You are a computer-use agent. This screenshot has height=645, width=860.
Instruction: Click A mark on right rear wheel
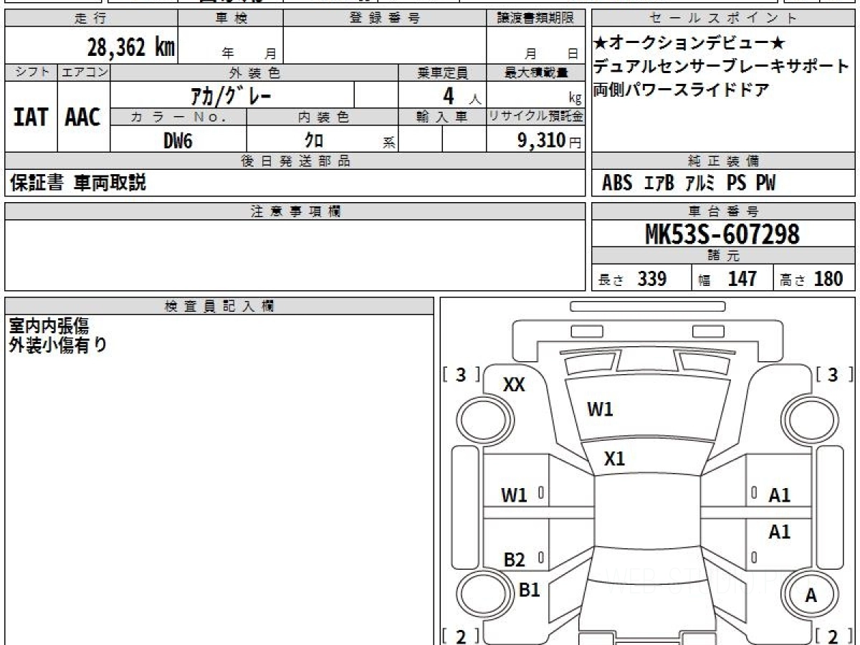point(811,596)
